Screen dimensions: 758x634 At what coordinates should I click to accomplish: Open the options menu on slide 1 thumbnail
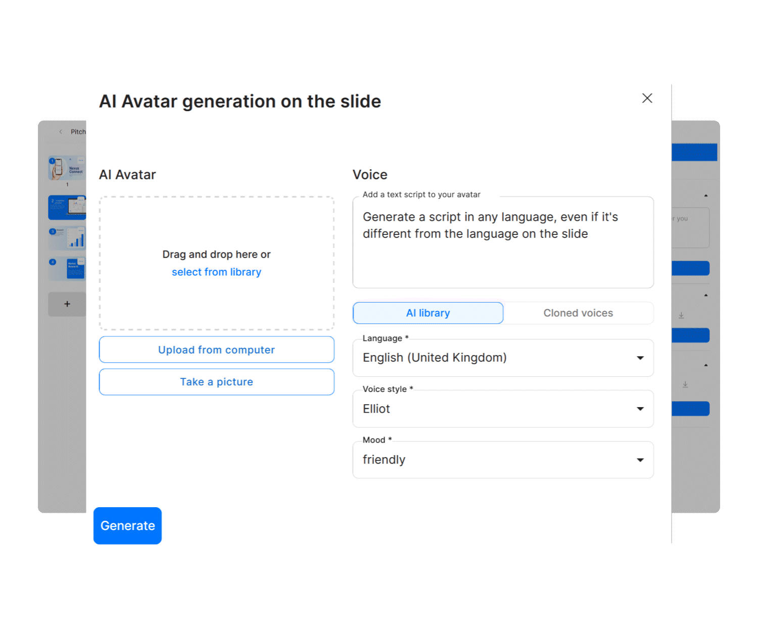coord(81,160)
